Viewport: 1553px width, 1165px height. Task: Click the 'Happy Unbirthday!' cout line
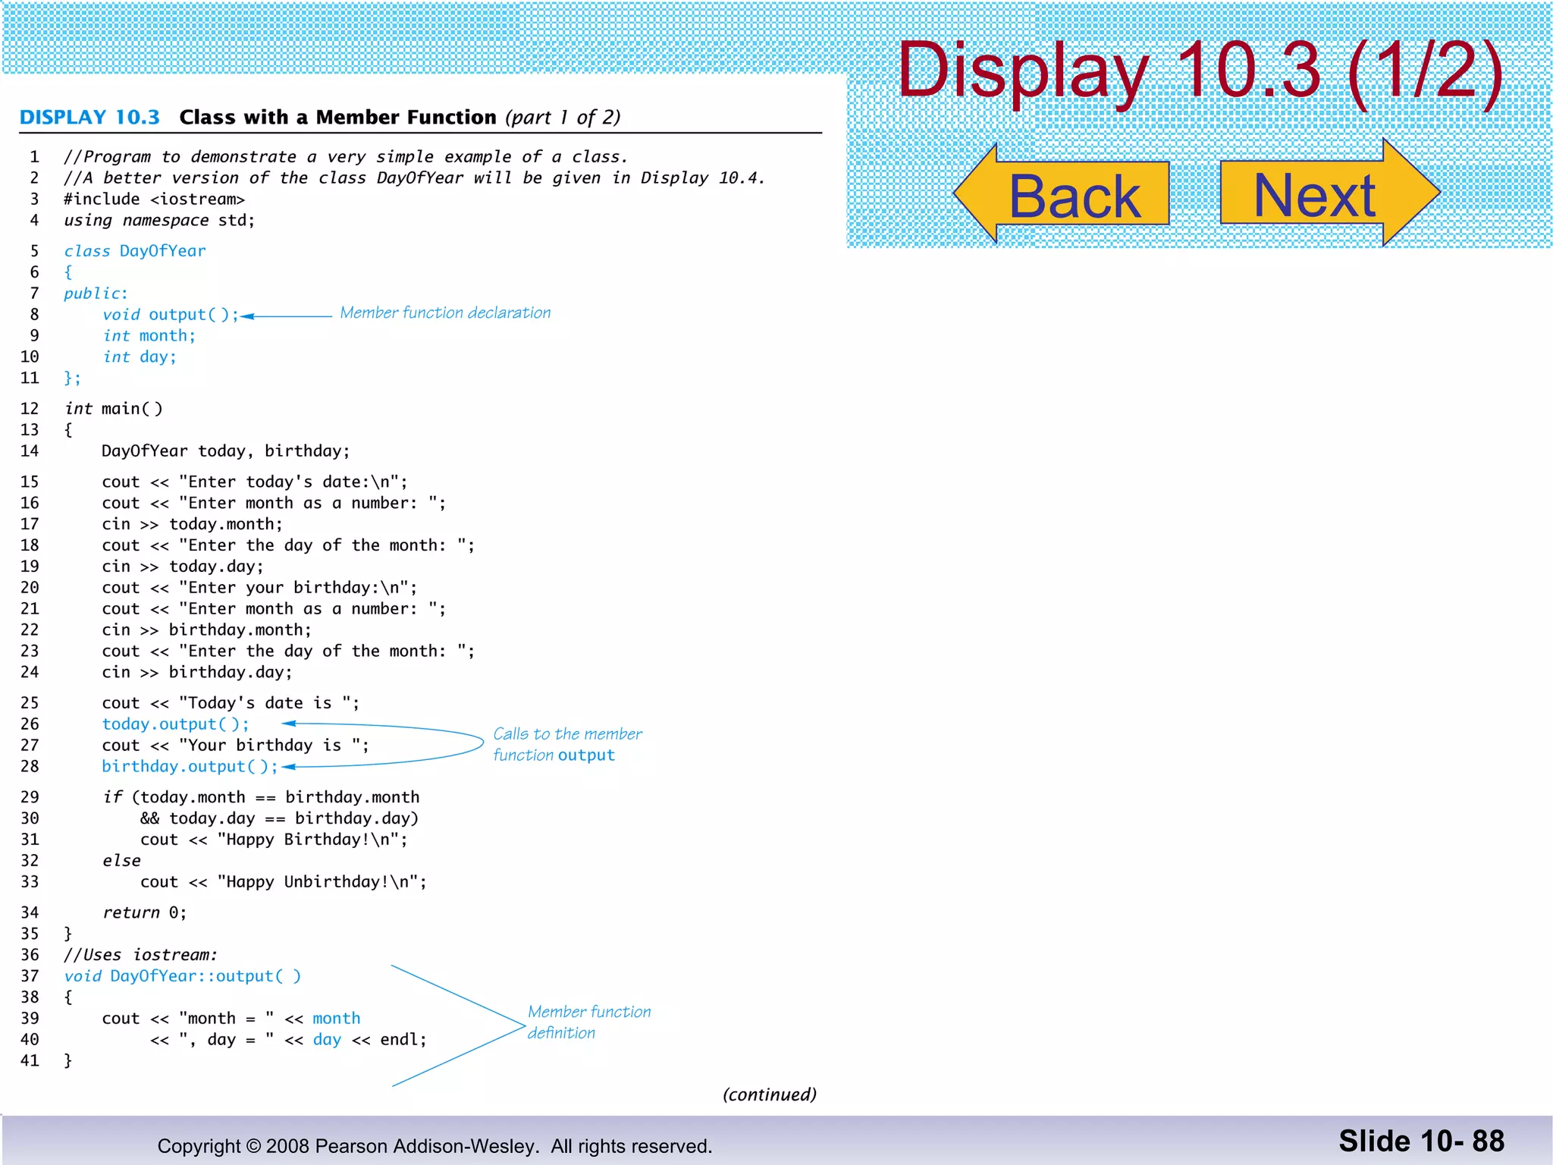click(284, 882)
